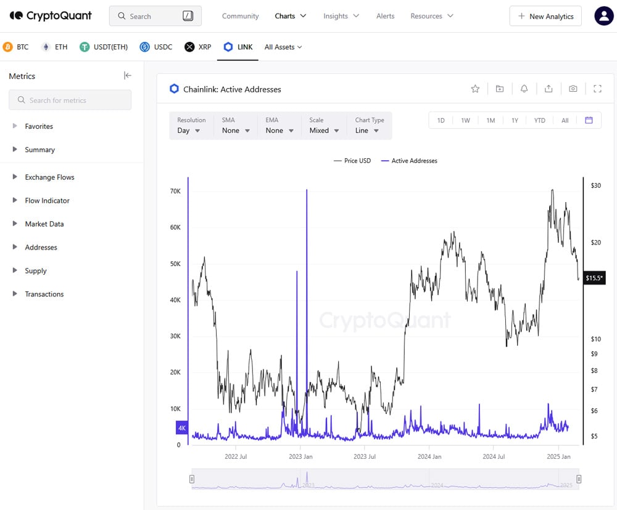Toggle the Active Addresses series in the legend
Image resolution: width=617 pixels, height=510 pixels.
[x=408, y=161]
